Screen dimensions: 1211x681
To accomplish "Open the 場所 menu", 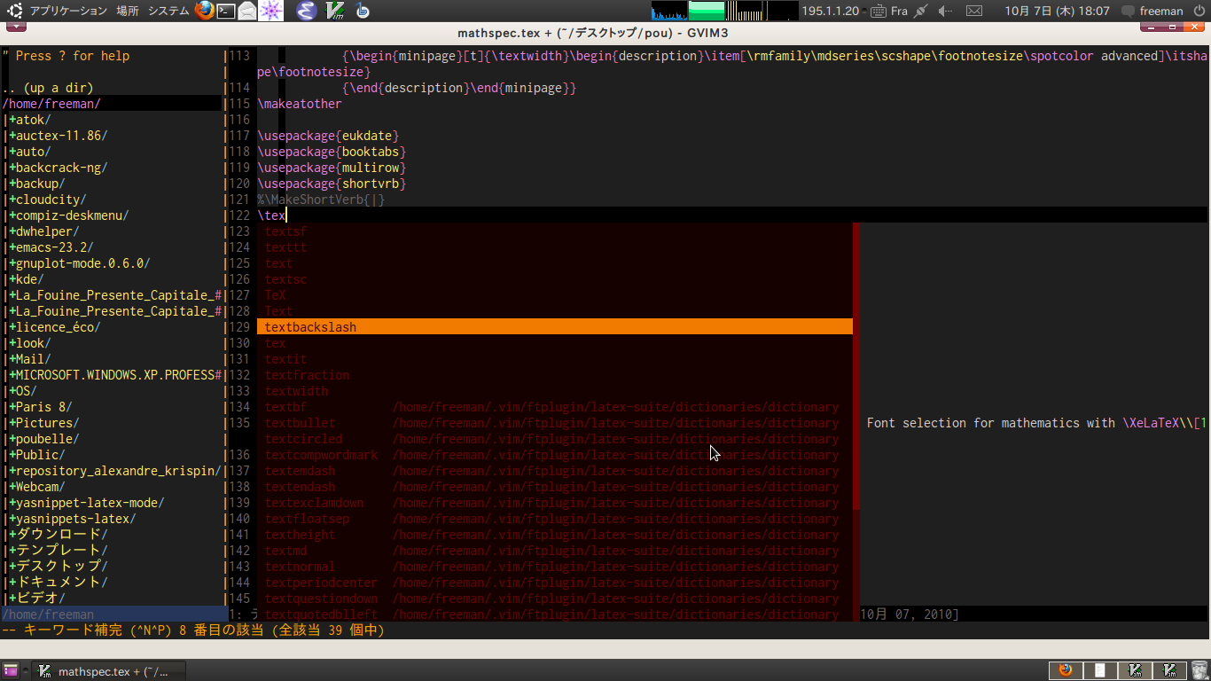I will coord(128,11).
